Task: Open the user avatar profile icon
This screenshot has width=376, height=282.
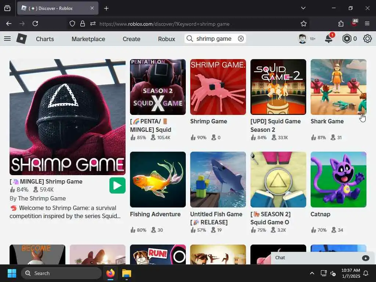Action: point(303,39)
